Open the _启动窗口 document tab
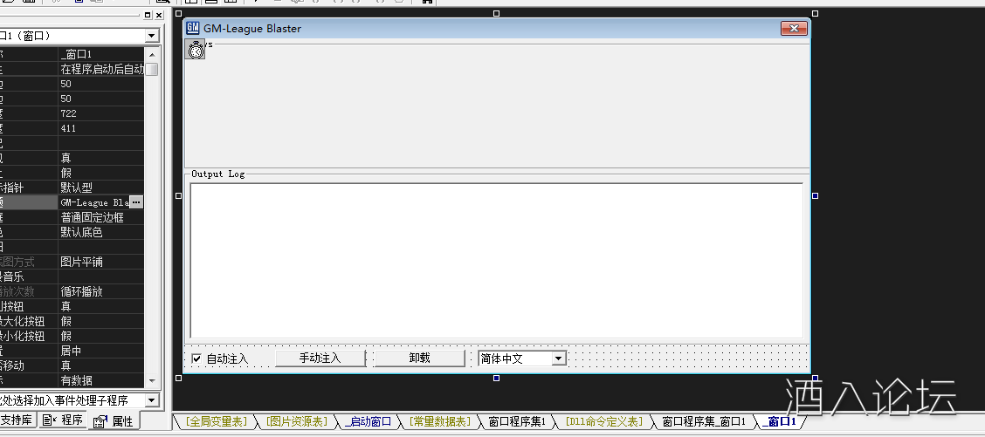The width and height of the screenshot is (985, 437). coord(369,422)
